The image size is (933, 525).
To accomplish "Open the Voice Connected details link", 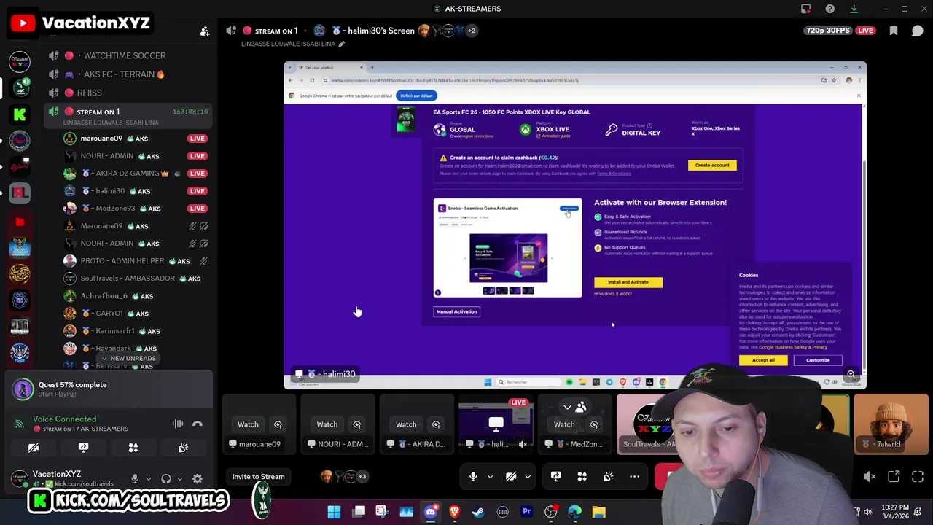I will (64, 419).
